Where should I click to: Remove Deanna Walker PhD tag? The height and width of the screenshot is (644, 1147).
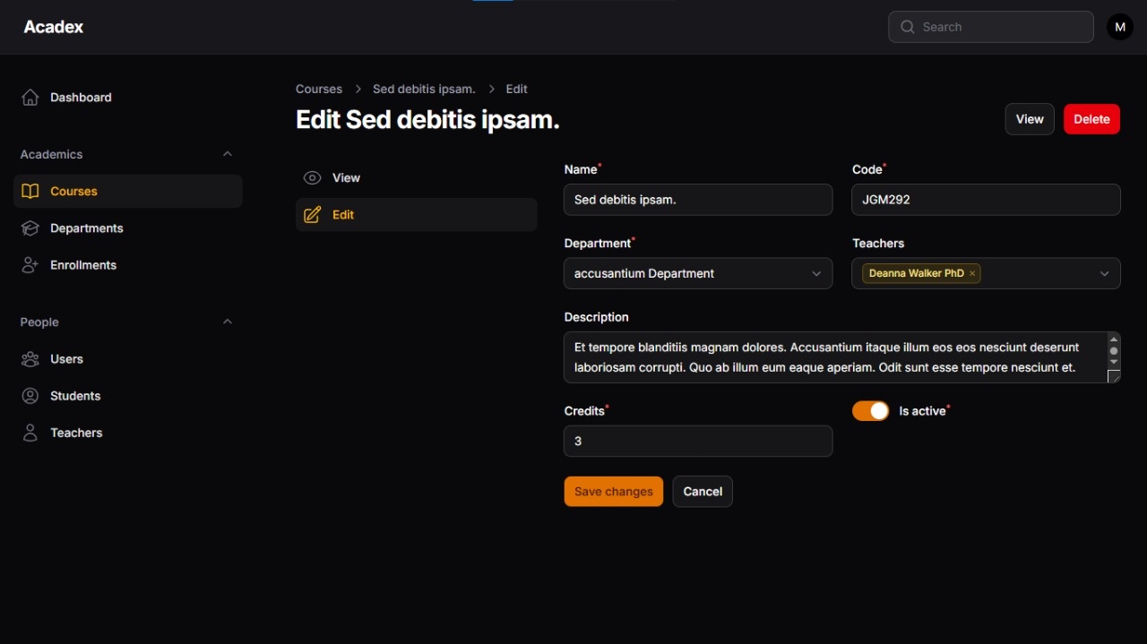pyautogui.click(x=972, y=274)
